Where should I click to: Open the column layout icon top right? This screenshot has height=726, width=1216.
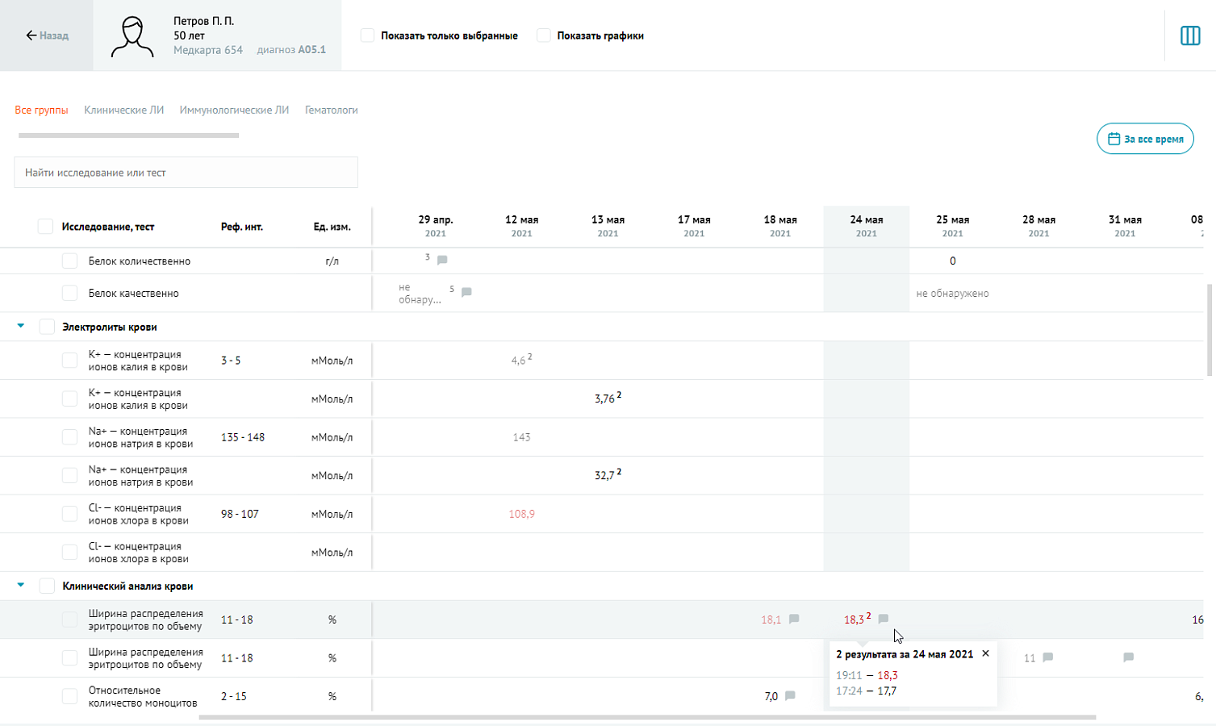pos(1190,35)
